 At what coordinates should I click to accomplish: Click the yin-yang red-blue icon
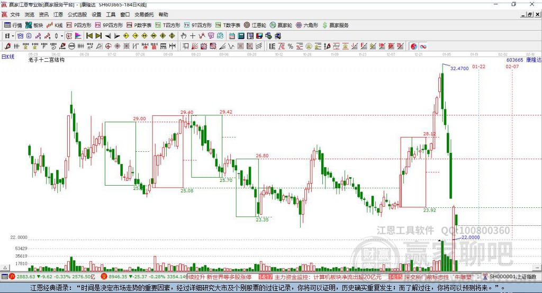tap(414, 47)
